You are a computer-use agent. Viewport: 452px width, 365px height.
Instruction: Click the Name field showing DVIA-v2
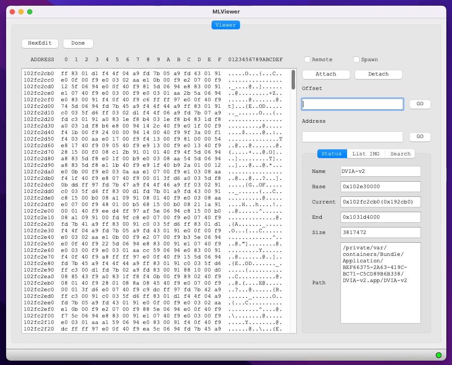pyautogui.click(x=380, y=171)
